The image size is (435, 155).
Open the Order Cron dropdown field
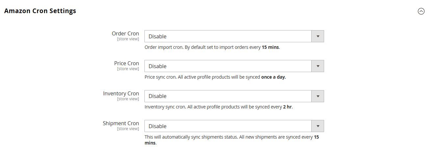(228, 36)
